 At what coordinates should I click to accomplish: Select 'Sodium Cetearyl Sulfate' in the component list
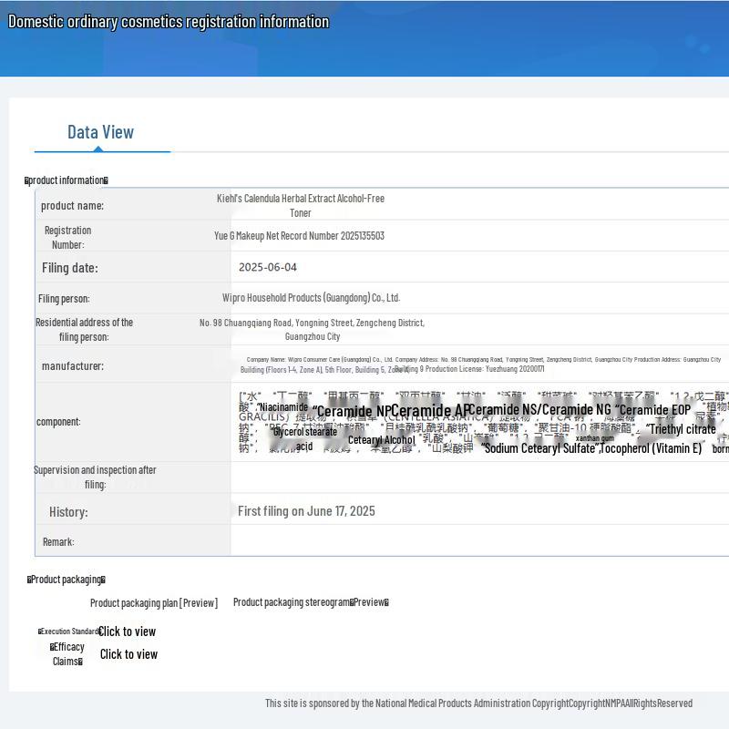(540, 448)
